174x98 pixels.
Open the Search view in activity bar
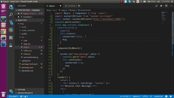click(11, 14)
